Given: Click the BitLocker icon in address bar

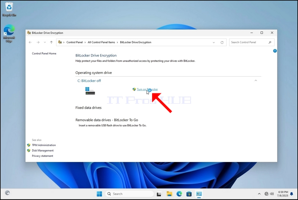Looking at the screenshot, I should pyautogui.click(x=60, y=42).
